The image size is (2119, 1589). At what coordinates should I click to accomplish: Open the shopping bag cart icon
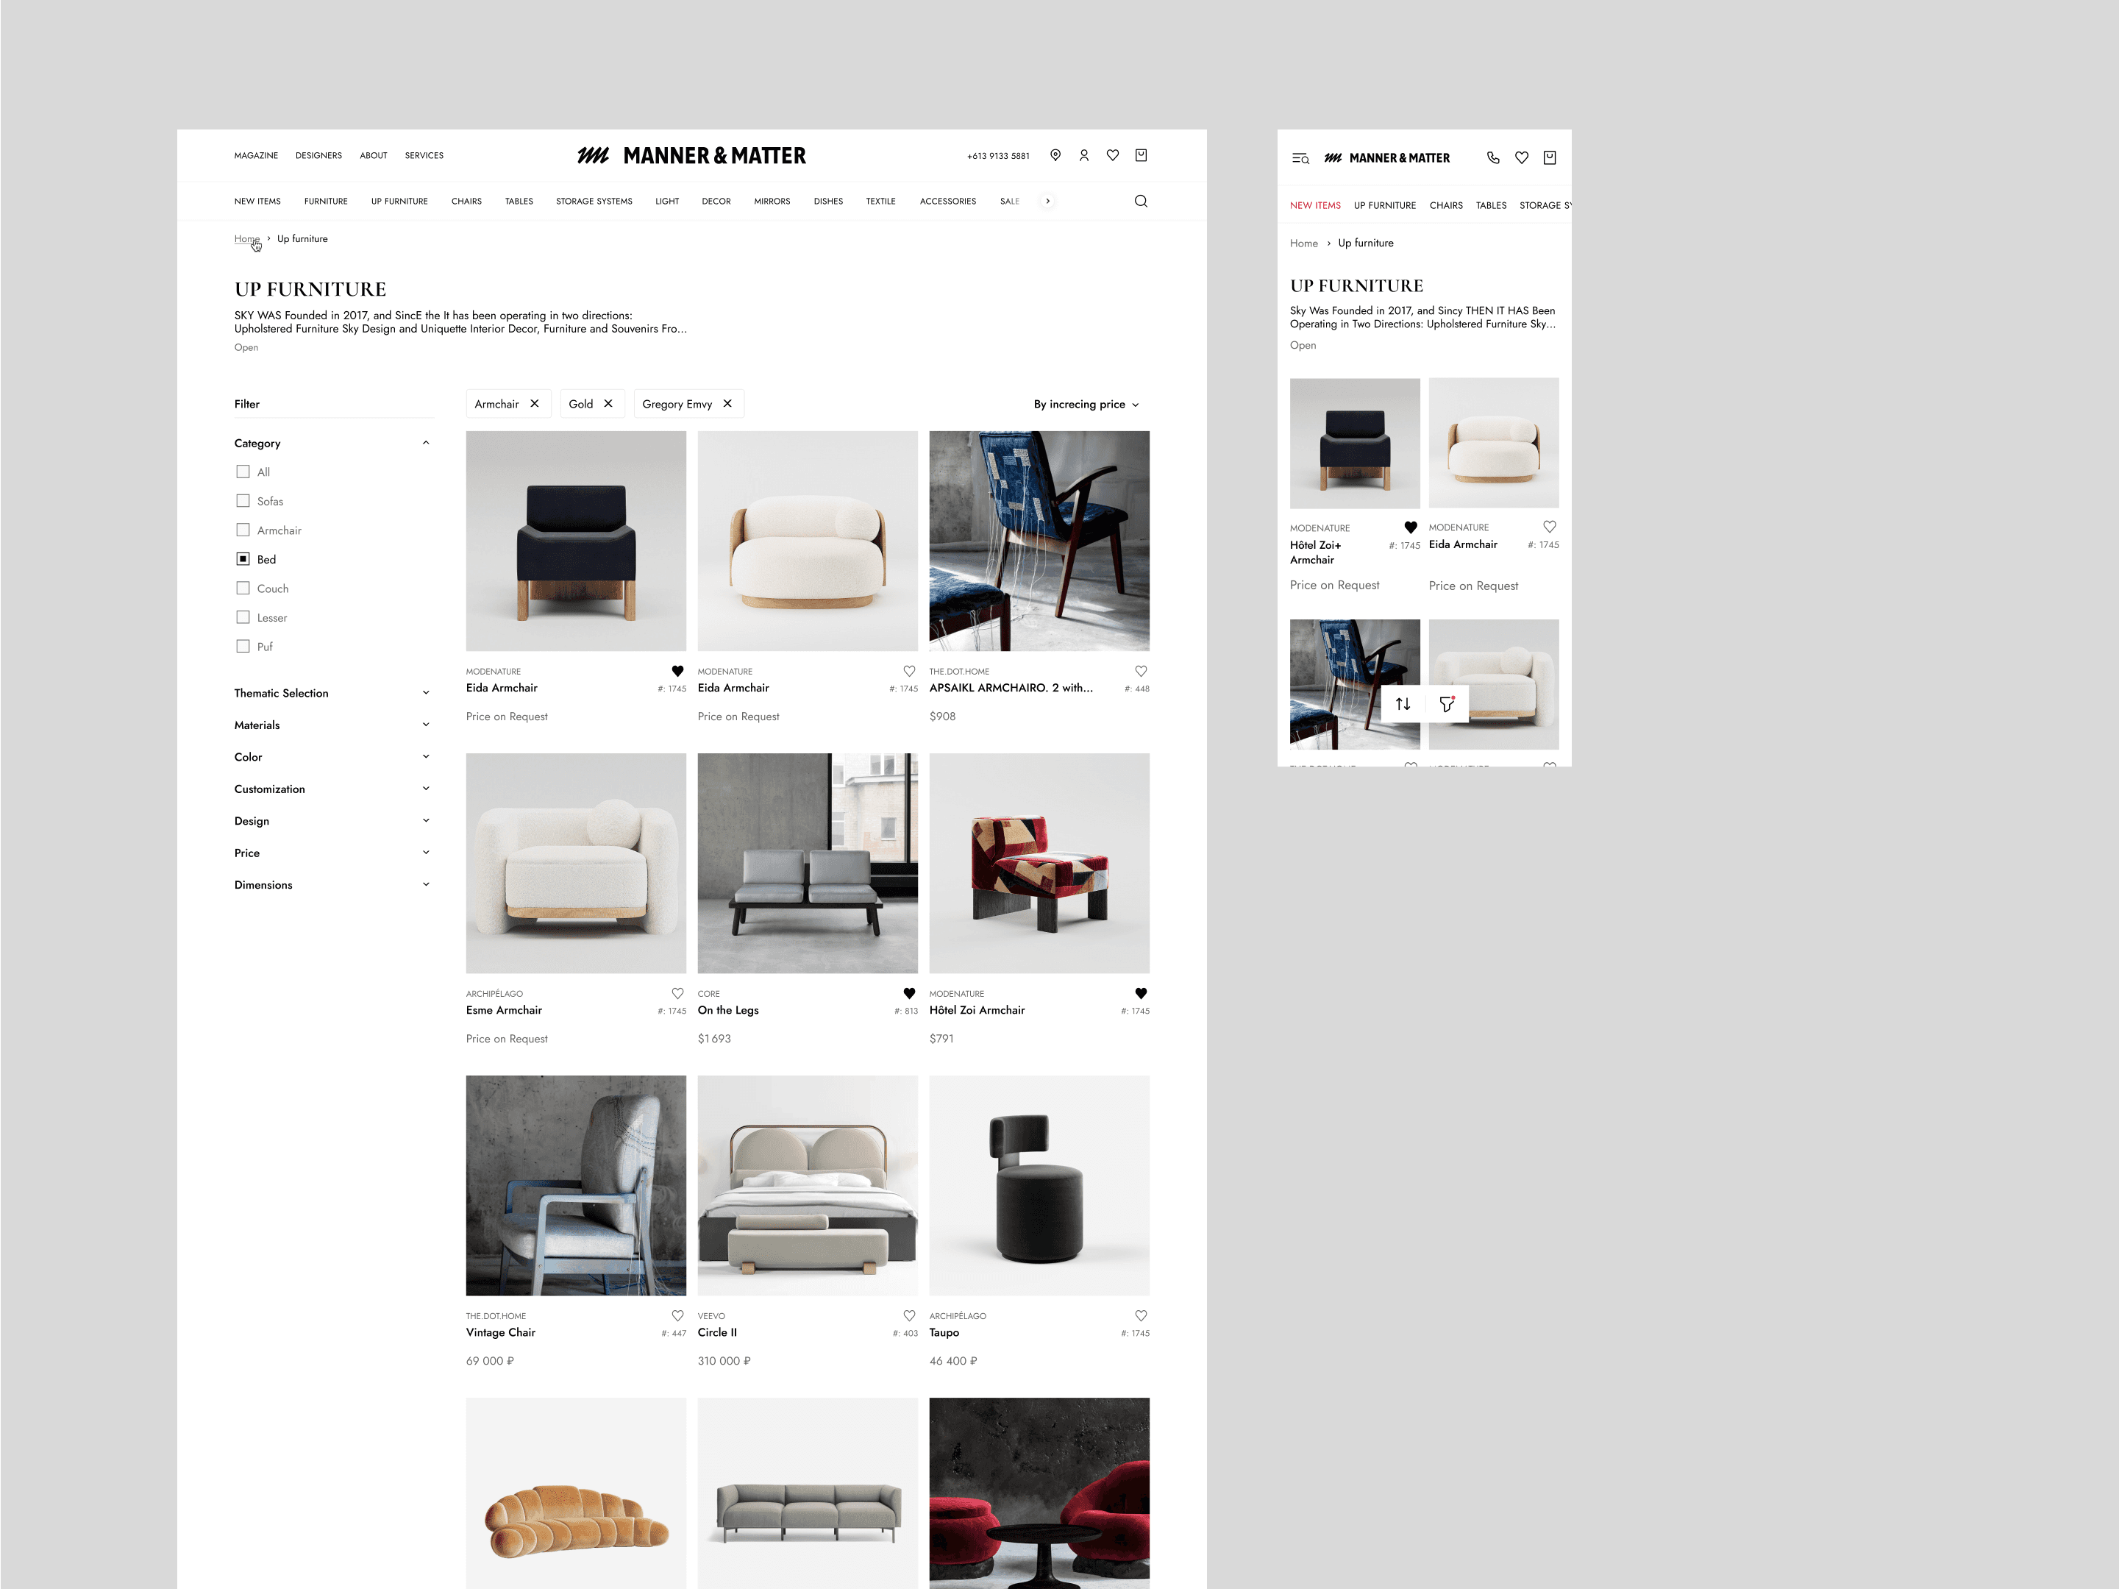(1140, 155)
